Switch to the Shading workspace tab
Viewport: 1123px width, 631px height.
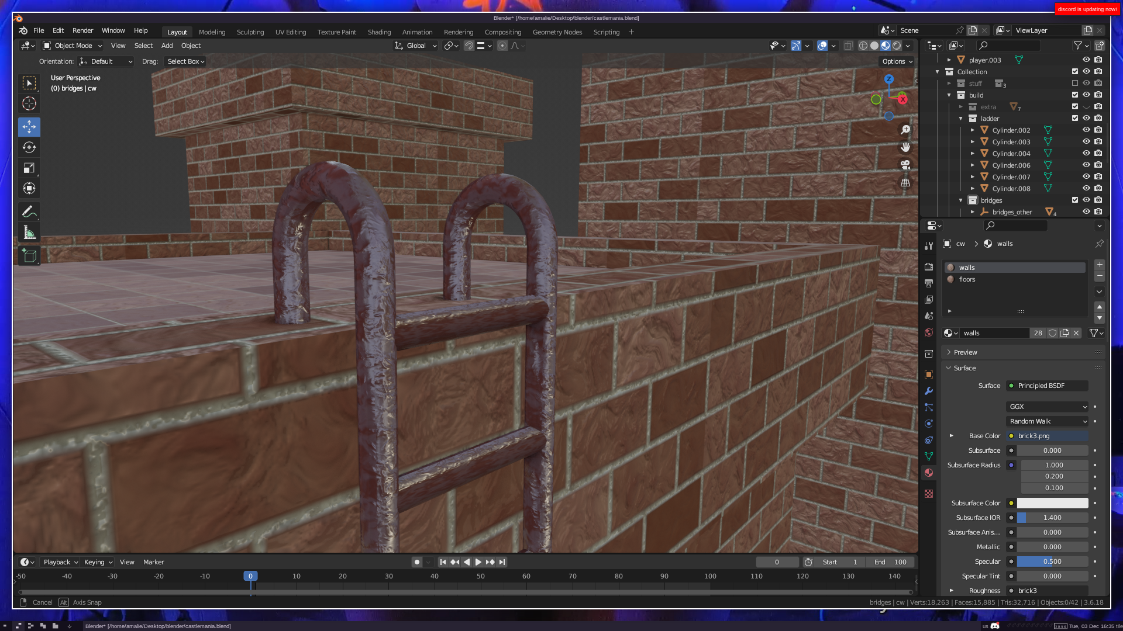(379, 32)
